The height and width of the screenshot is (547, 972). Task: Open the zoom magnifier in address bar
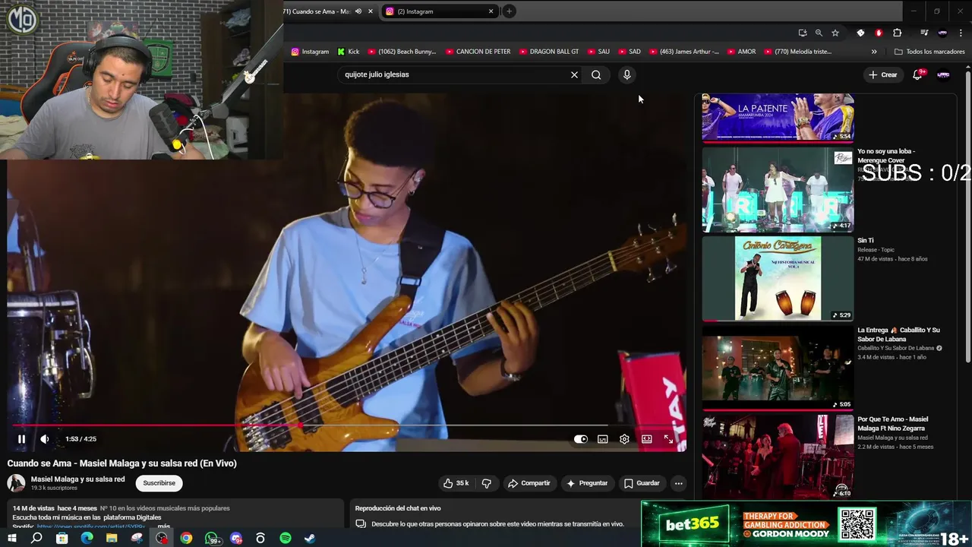coord(819,33)
